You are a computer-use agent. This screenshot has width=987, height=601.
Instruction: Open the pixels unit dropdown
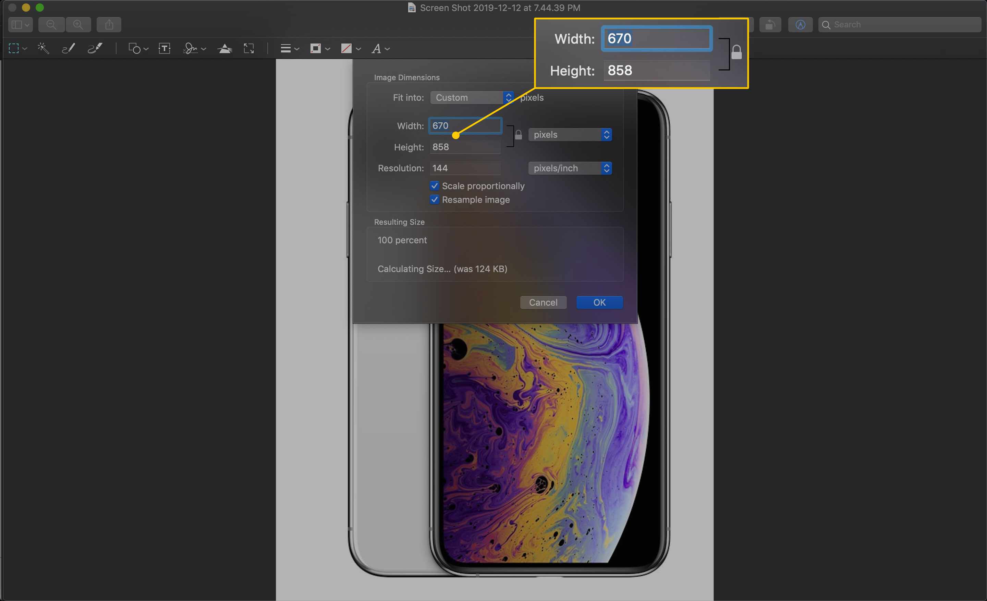coord(570,135)
